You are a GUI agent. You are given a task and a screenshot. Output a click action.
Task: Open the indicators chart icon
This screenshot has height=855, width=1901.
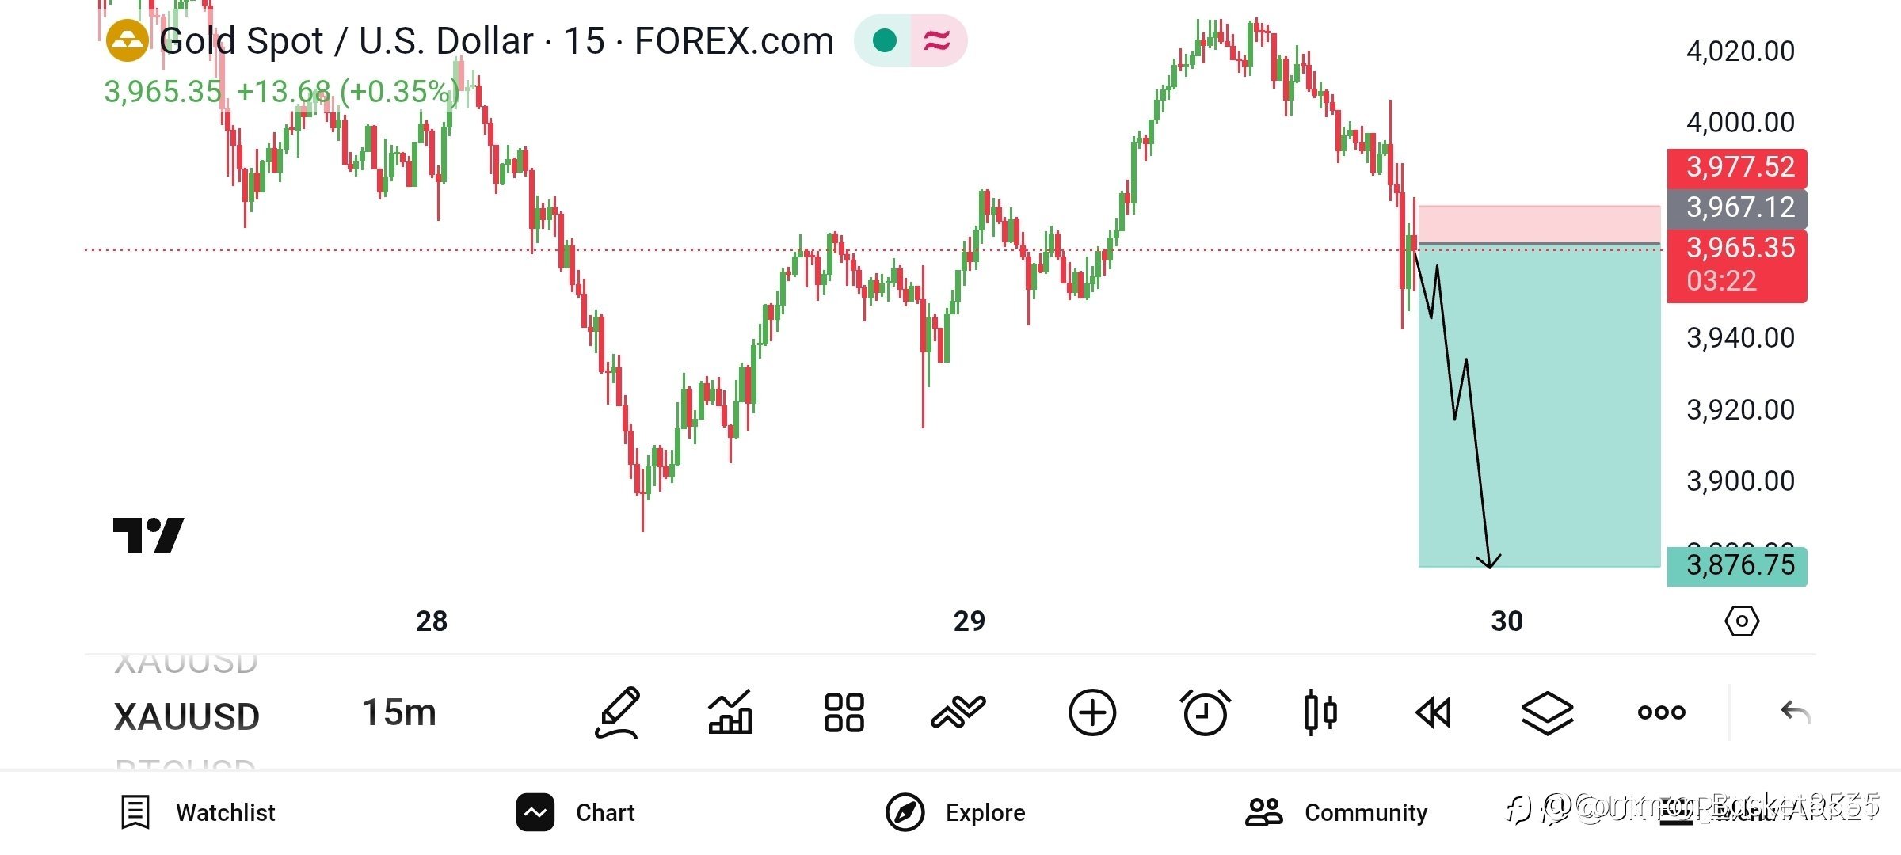730,712
